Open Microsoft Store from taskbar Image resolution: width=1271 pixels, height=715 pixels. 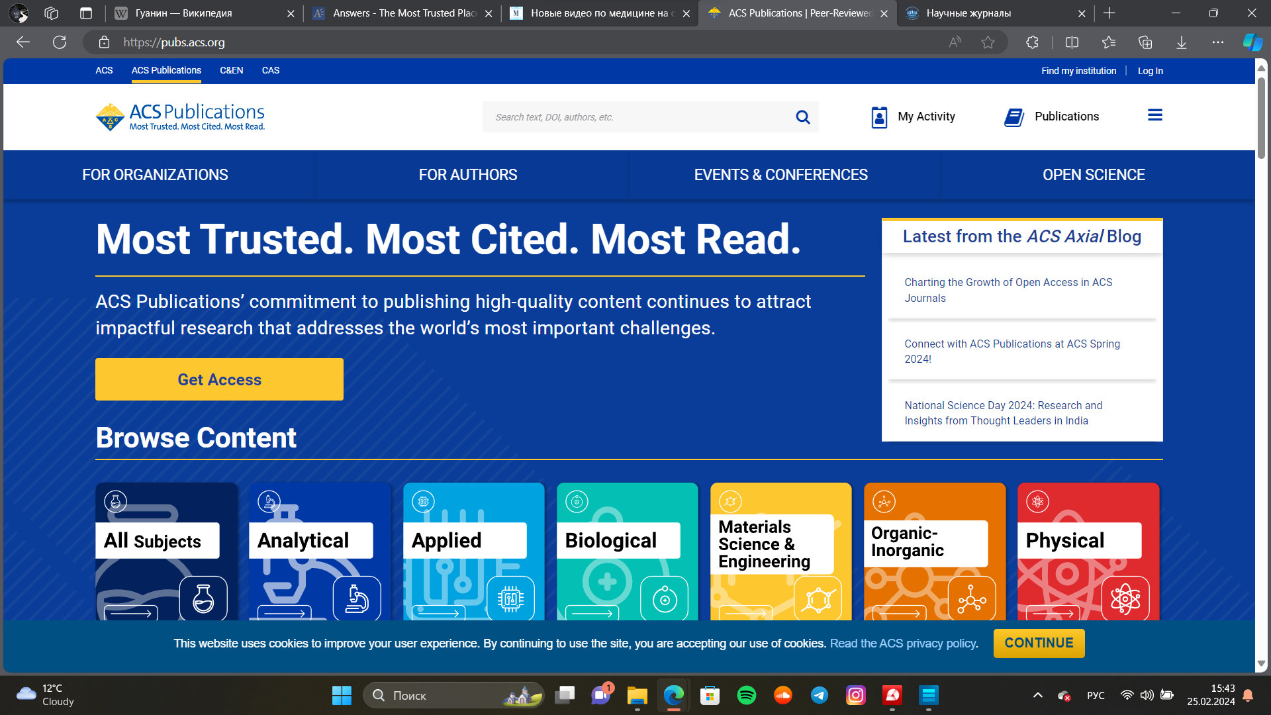[x=710, y=695]
